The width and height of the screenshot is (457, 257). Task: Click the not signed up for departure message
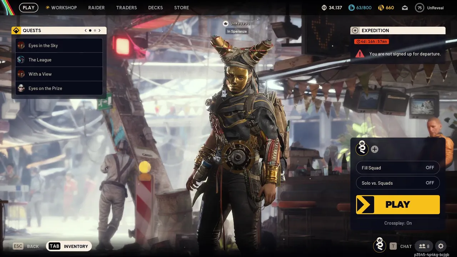[x=405, y=54]
